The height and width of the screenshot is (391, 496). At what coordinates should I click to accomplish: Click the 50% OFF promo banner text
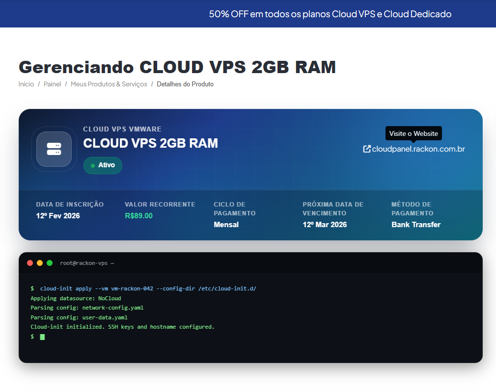[330, 14]
